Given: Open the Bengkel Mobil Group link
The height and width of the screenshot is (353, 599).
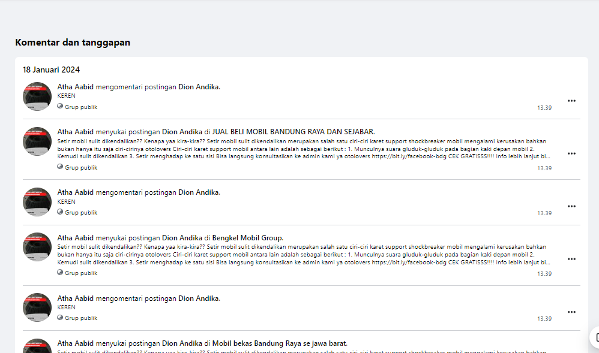Looking at the screenshot, I should click(247, 237).
